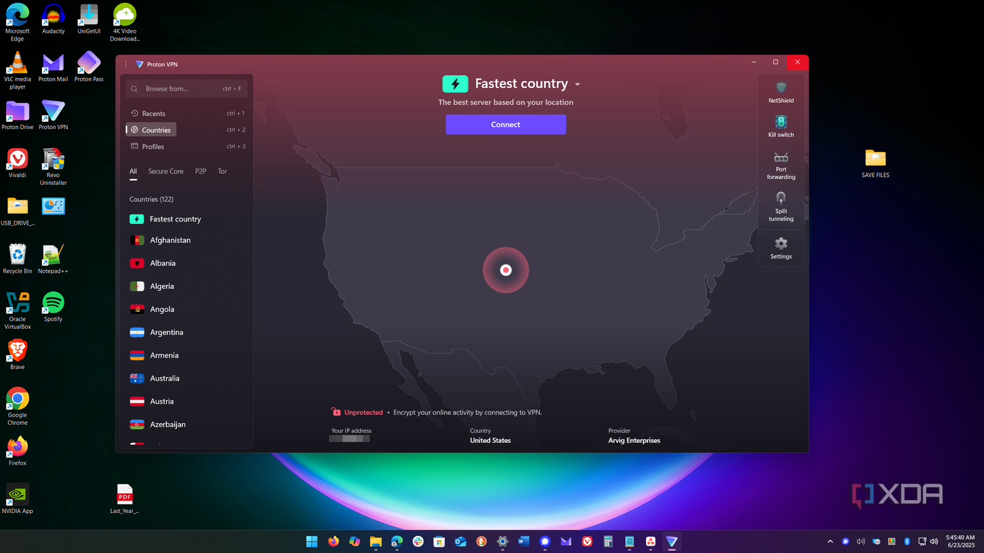Click the Arvig Enterprises provider value
Viewport: 984px width, 553px height.
point(634,441)
